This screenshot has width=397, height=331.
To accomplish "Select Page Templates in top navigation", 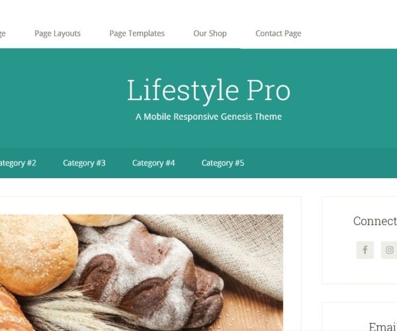I will point(137,33).
